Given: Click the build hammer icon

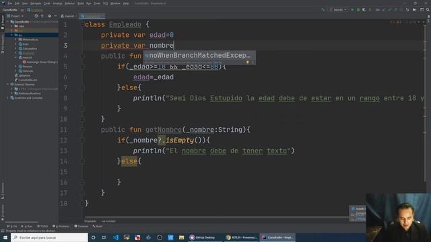Looking at the screenshot, I should coord(323,9).
